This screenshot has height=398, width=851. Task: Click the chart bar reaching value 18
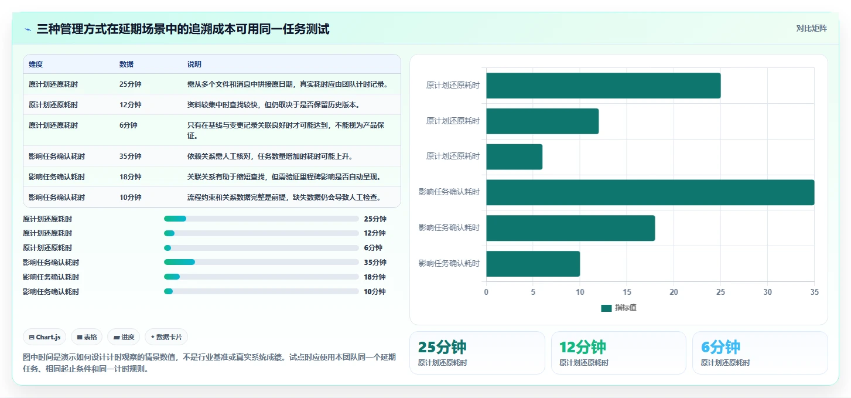570,228
